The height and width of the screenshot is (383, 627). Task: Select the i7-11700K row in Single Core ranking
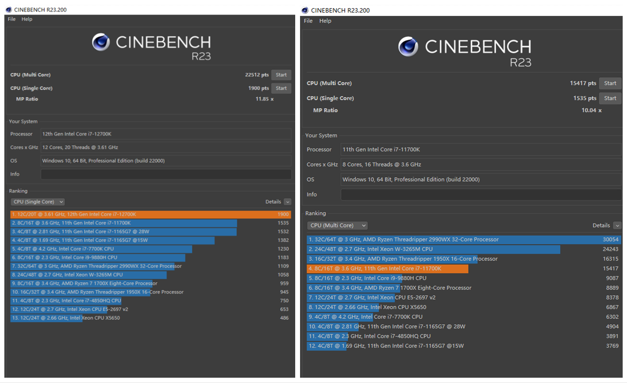(x=151, y=223)
